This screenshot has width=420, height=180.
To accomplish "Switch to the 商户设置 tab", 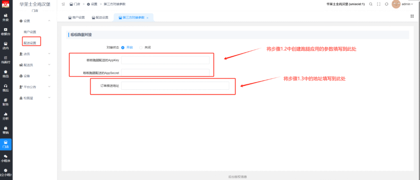I will pyautogui.click(x=76, y=18).
